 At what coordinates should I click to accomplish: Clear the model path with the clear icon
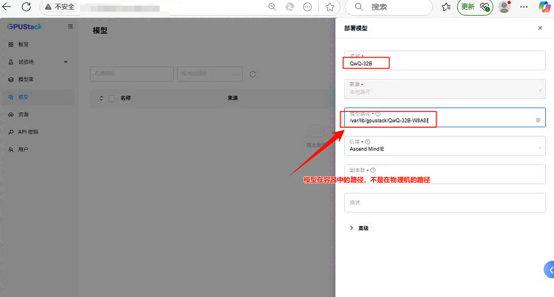pyautogui.click(x=538, y=120)
